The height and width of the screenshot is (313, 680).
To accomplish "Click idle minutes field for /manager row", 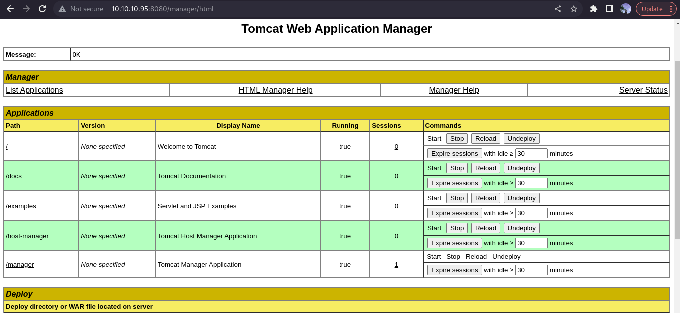I will pos(531,270).
